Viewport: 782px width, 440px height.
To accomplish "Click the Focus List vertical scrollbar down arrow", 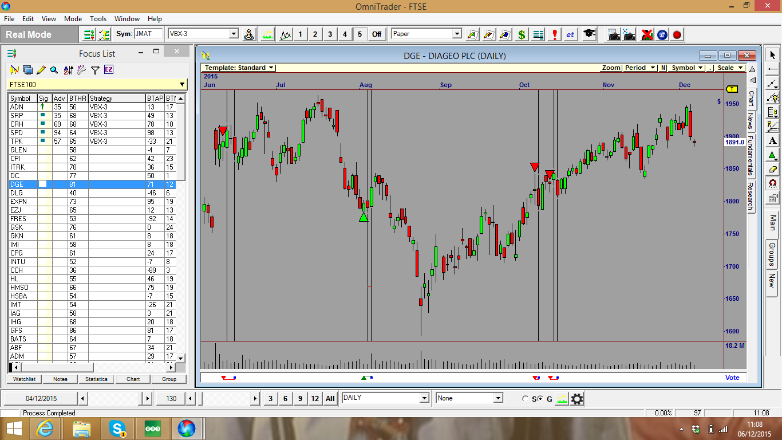I will (x=181, y=358).
